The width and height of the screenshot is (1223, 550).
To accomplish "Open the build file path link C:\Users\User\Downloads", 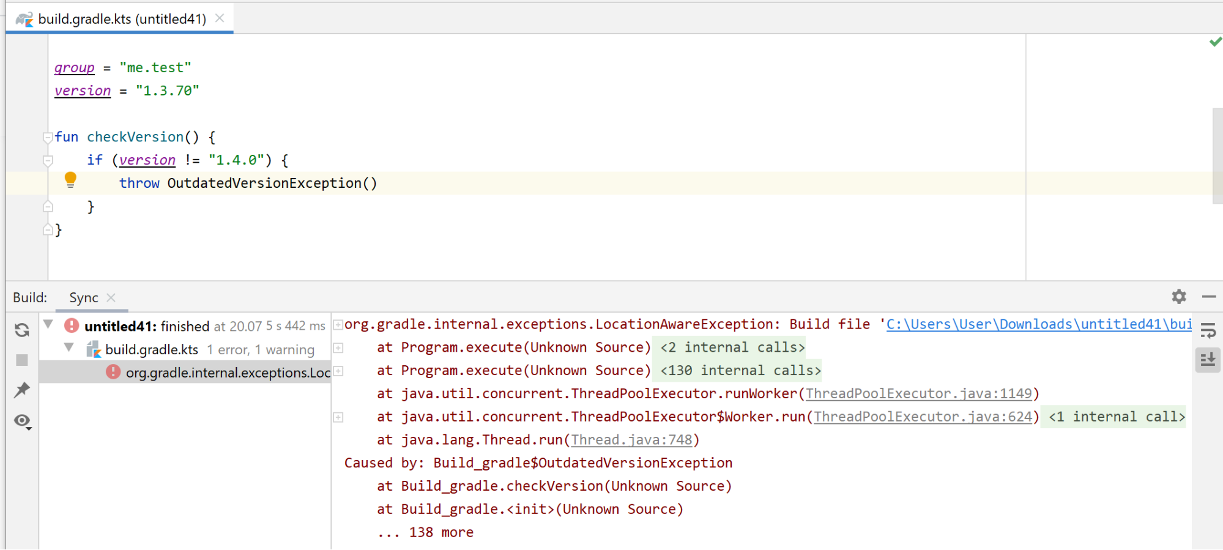I will [1039, 324].
